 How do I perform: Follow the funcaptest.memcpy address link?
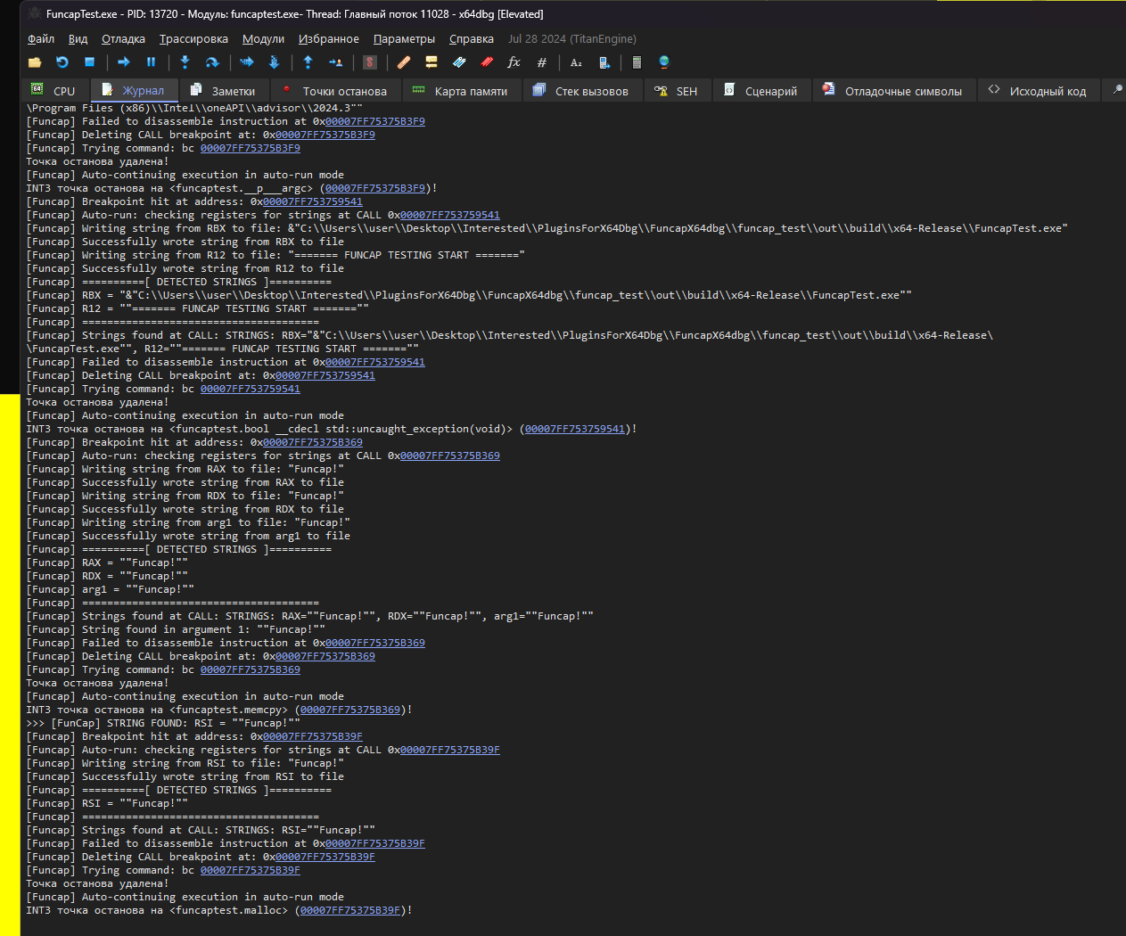350,710
